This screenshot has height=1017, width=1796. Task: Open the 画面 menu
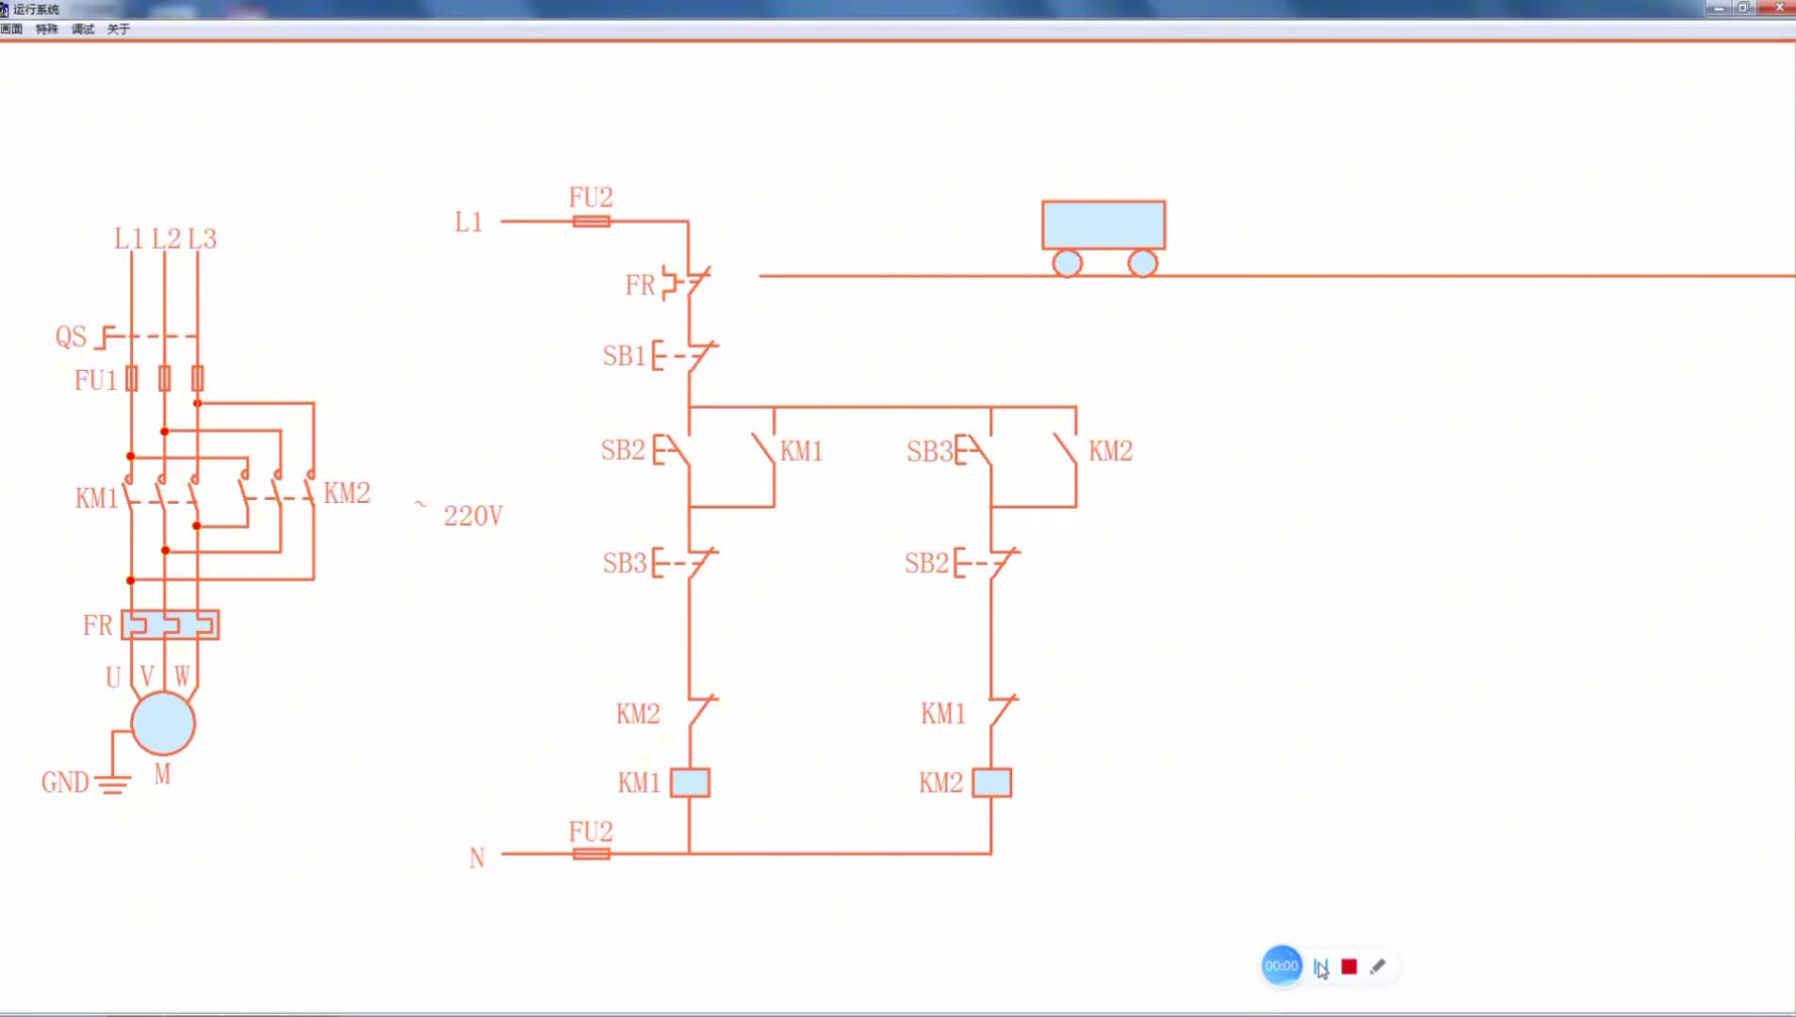11,29
